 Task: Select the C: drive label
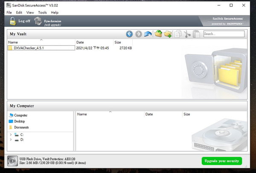point(22,135)
